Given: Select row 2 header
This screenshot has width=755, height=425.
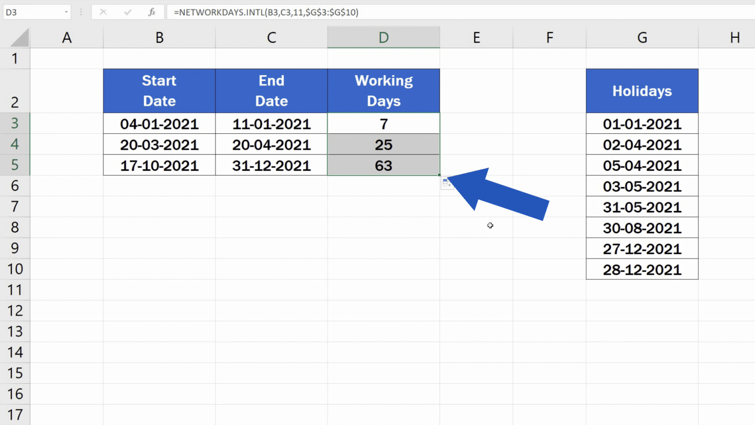Looking at the screenshot, I should click(x=15, y=91).
